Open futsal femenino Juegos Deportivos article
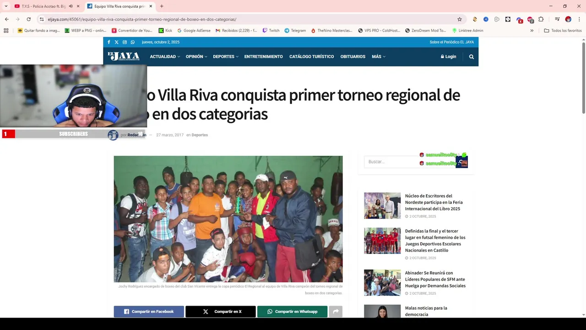Viewport: 586px width, 330px height. [435, 241]
